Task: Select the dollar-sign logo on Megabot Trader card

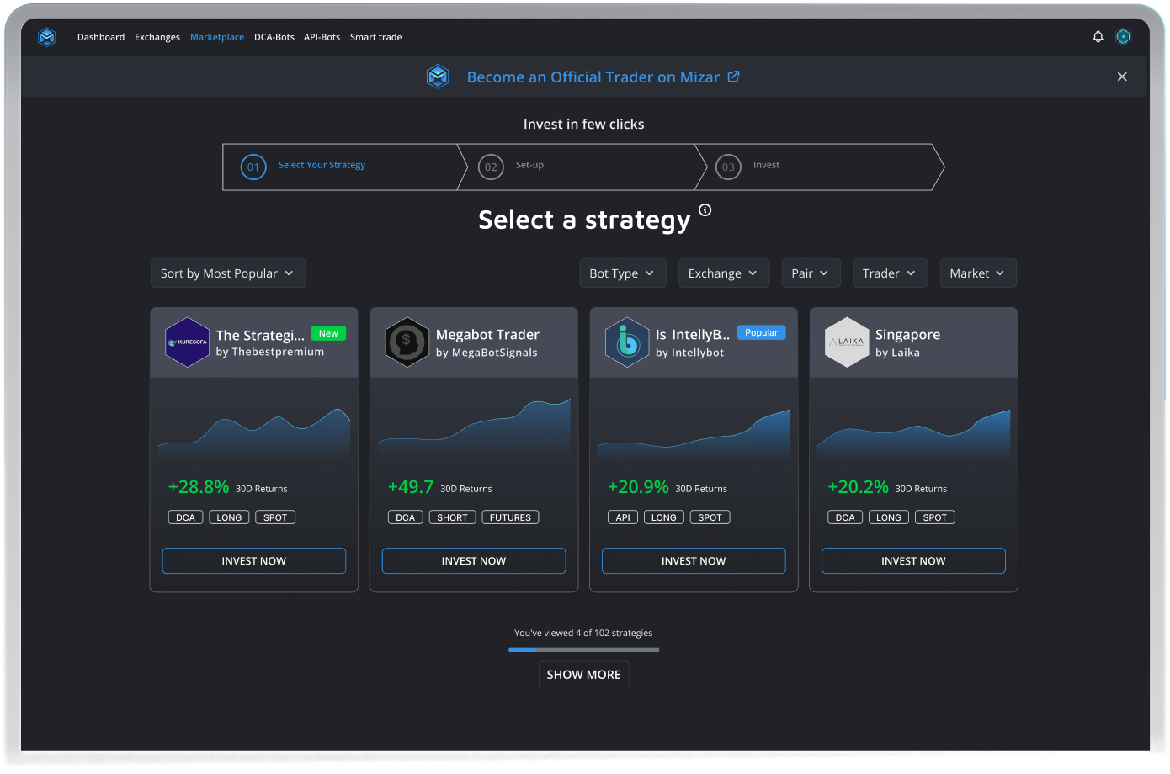Action: 407,342
